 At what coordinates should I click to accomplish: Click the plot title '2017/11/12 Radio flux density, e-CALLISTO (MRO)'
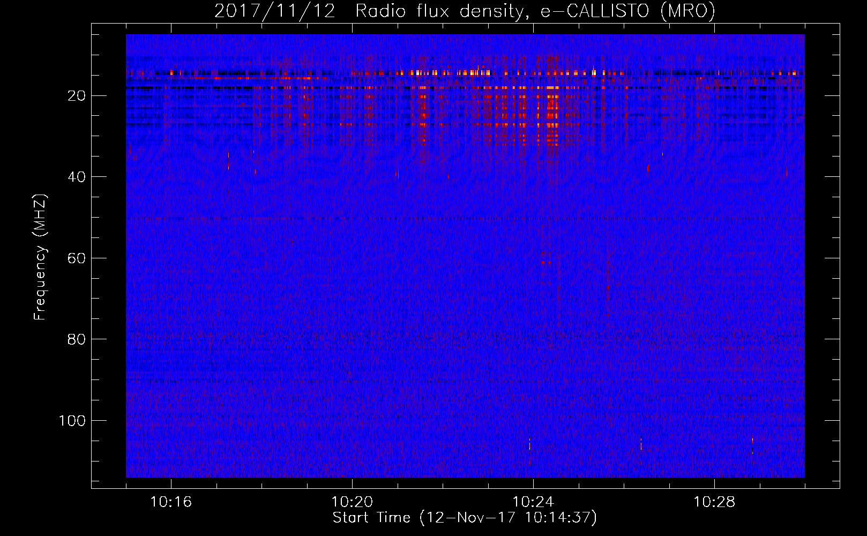coord(465,11)
